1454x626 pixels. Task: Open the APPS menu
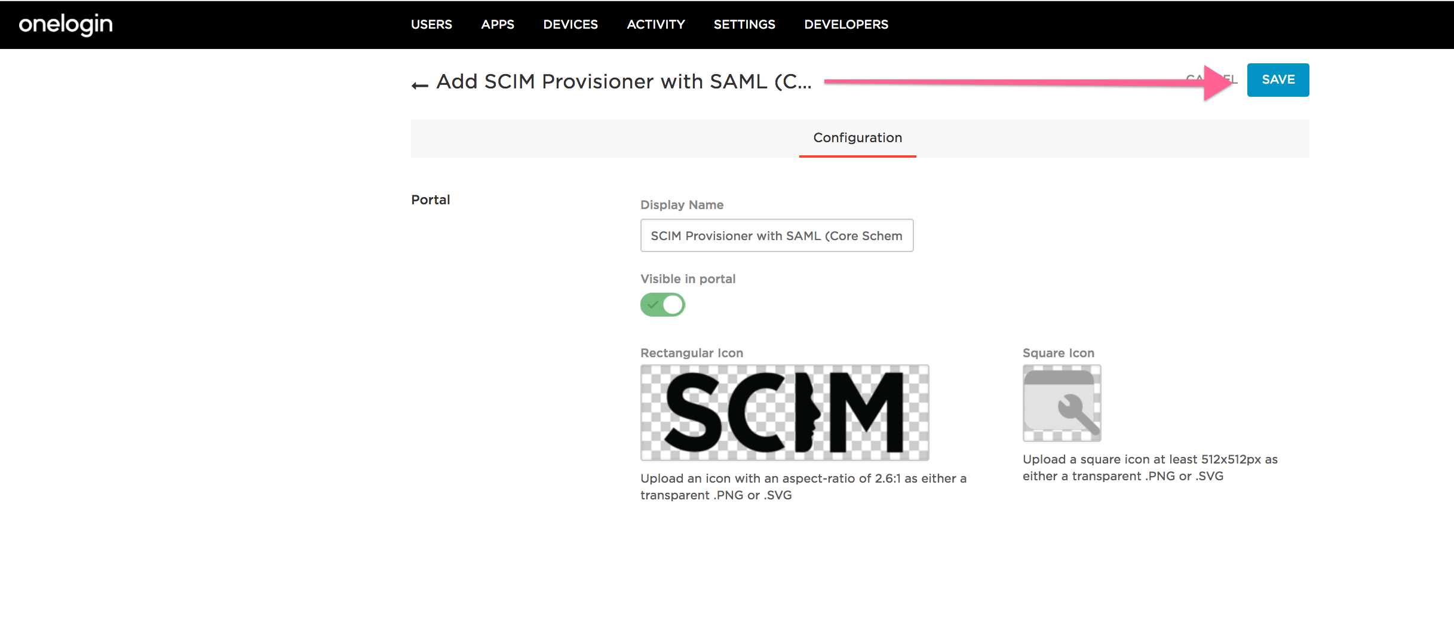(x=498, y=24)
